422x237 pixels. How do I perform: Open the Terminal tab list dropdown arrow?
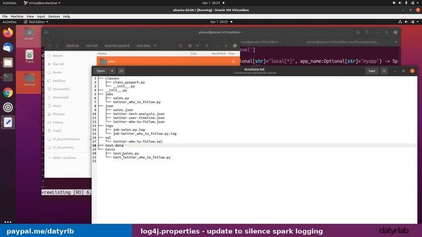(396, 42)
